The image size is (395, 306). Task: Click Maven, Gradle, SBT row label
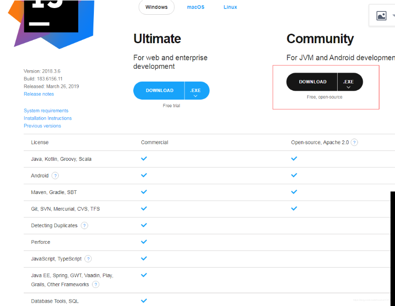coord(54,192)
